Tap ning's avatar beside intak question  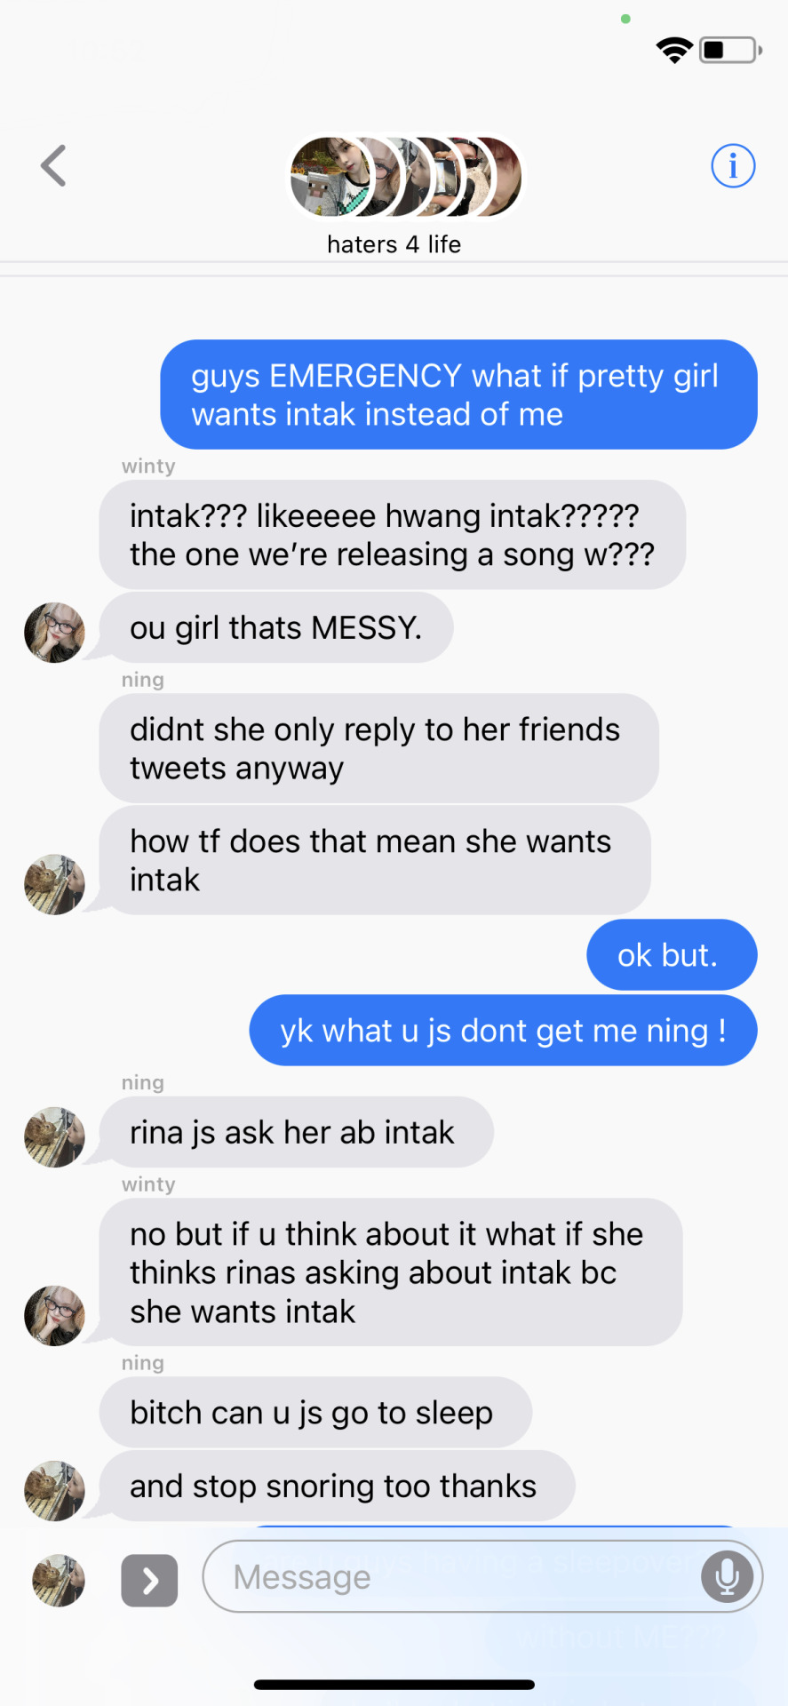tap(54, 885)
